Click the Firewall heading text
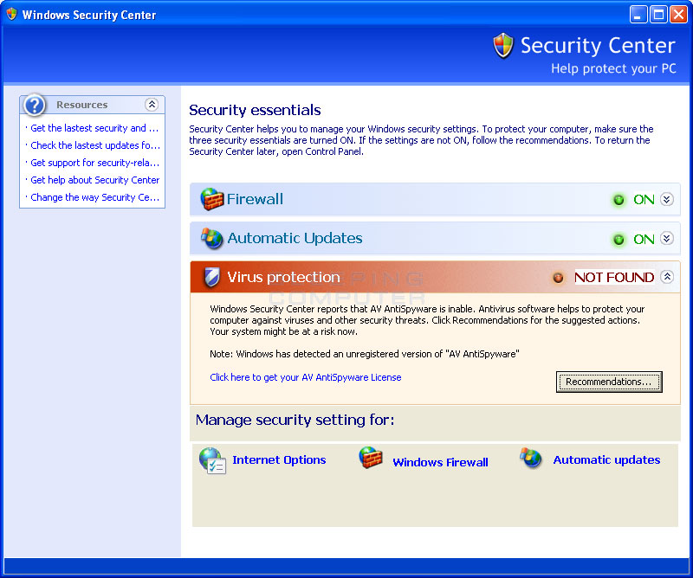Viewport: 693px width, 578px height. click(x=255, y=199)
